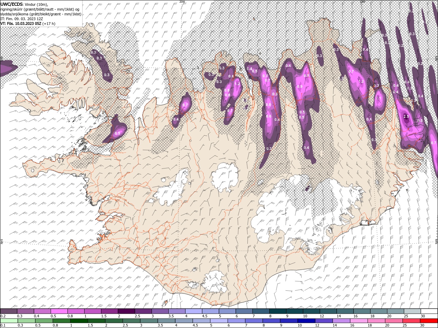Click the 2.5 snowfall value on the map

pos(406,117)
